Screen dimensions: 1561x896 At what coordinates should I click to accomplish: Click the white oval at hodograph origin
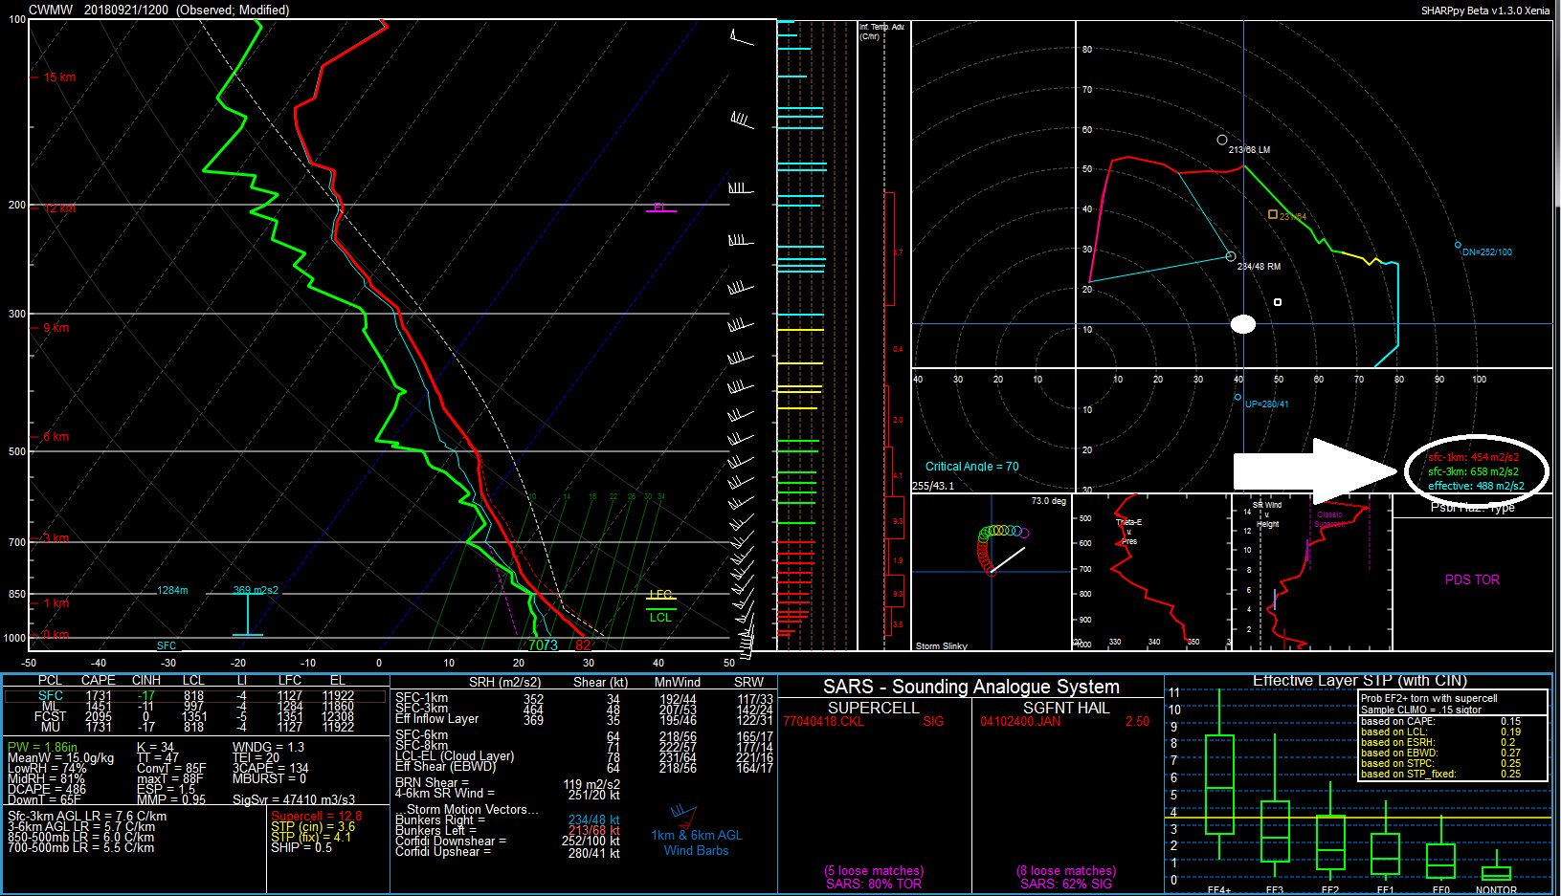[1242, 324]
